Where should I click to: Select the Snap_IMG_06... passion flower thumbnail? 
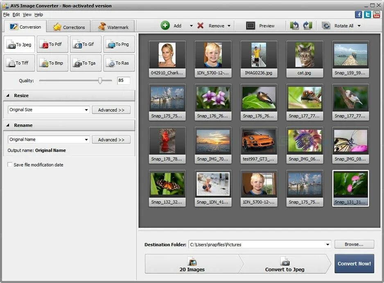click(305, 145)
